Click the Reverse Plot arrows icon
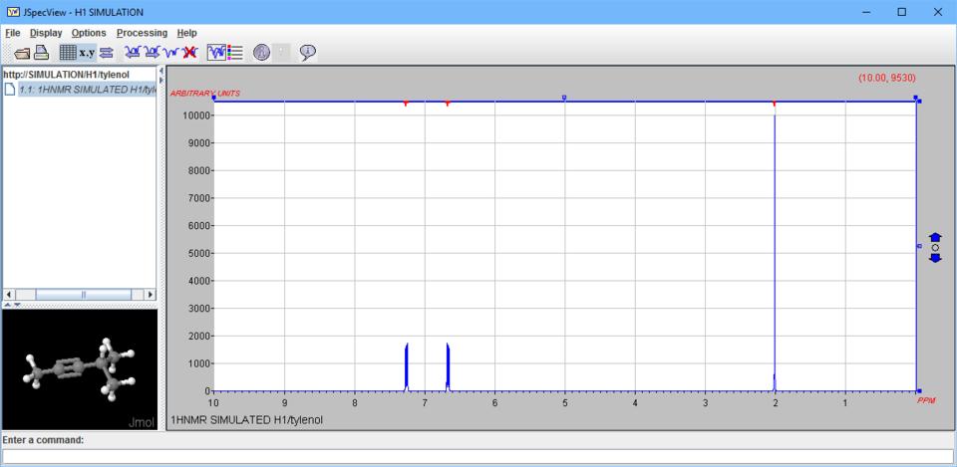Viewport: 957px width, 467px height. click(107, 52)
